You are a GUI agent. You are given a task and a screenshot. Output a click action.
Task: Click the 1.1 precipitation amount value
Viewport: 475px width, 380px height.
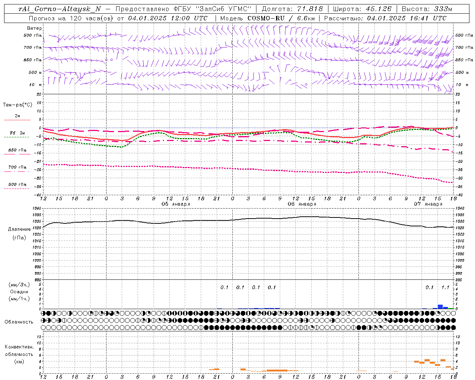point(445,287)
